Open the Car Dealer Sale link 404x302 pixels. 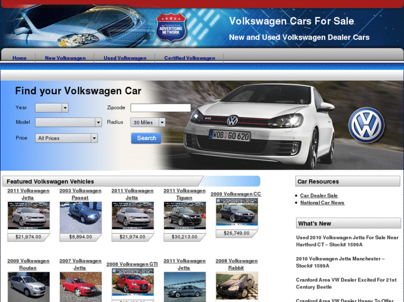(319, 196)
